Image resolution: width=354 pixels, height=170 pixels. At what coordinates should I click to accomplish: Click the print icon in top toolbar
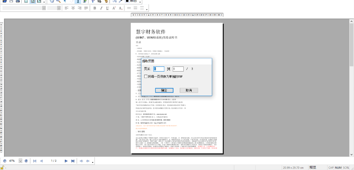[18, 1]
